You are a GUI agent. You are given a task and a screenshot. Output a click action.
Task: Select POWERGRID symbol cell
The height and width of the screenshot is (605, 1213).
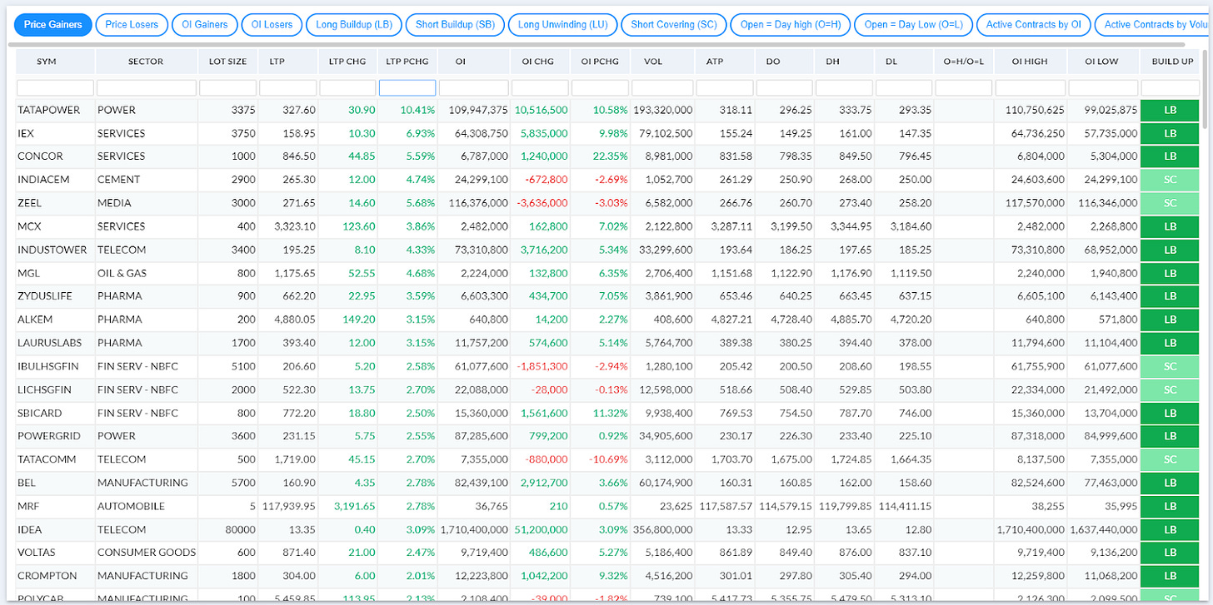click(x=55, y=436)
